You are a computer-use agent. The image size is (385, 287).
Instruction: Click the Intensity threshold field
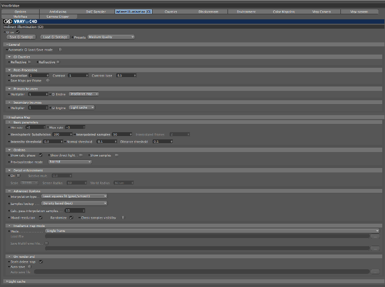53,142
